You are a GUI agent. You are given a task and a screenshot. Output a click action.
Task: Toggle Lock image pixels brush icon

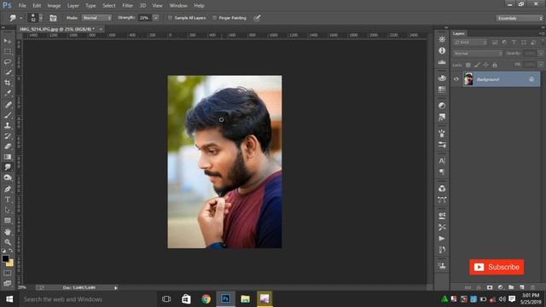pyautogui.click(x=477, y=65)
